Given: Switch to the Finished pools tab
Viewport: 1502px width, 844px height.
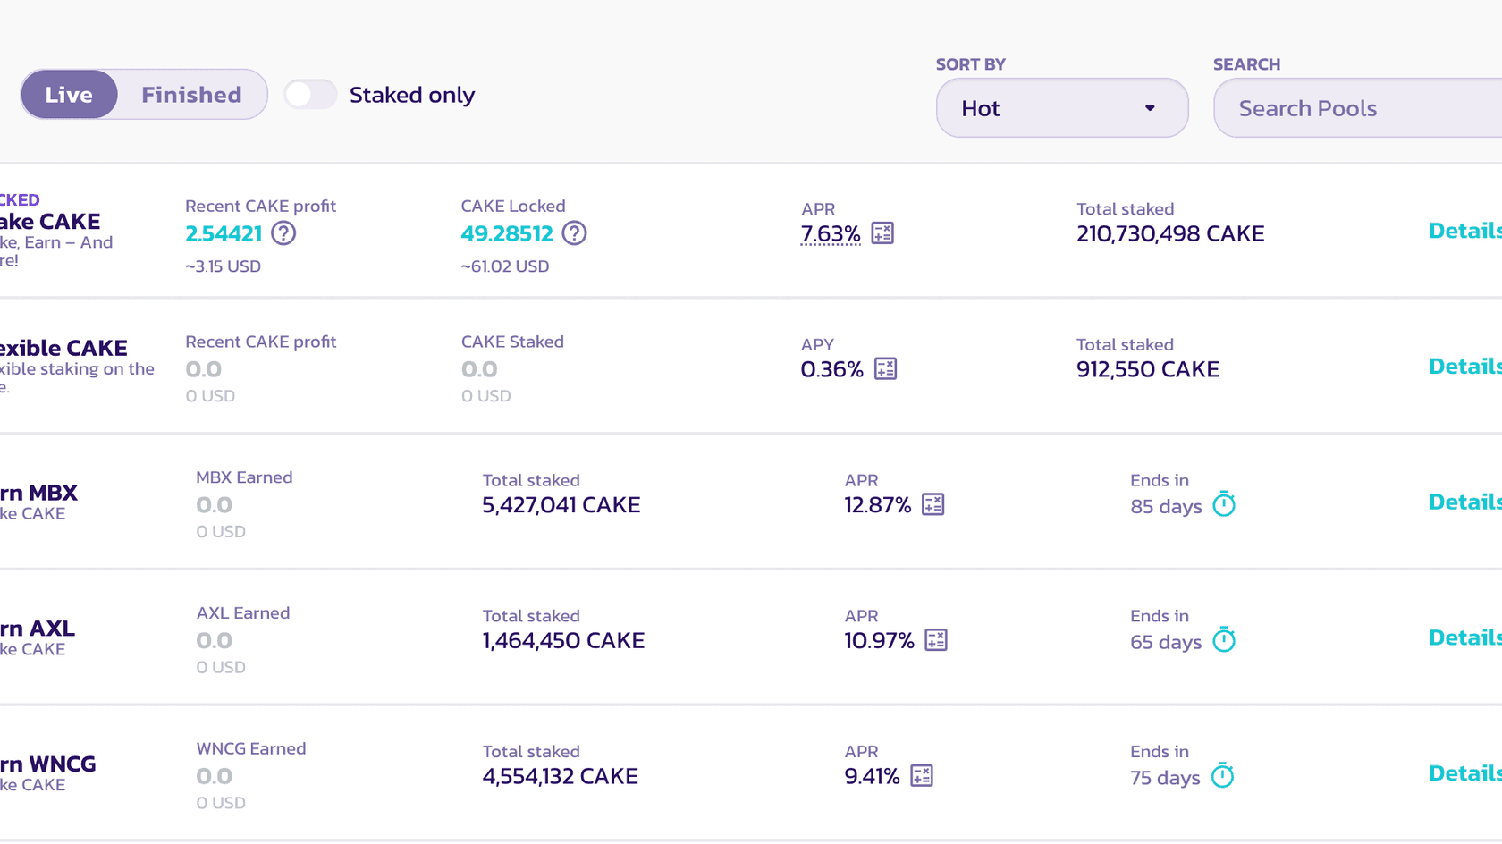Looking at the screenshot, I should [191, 95].
